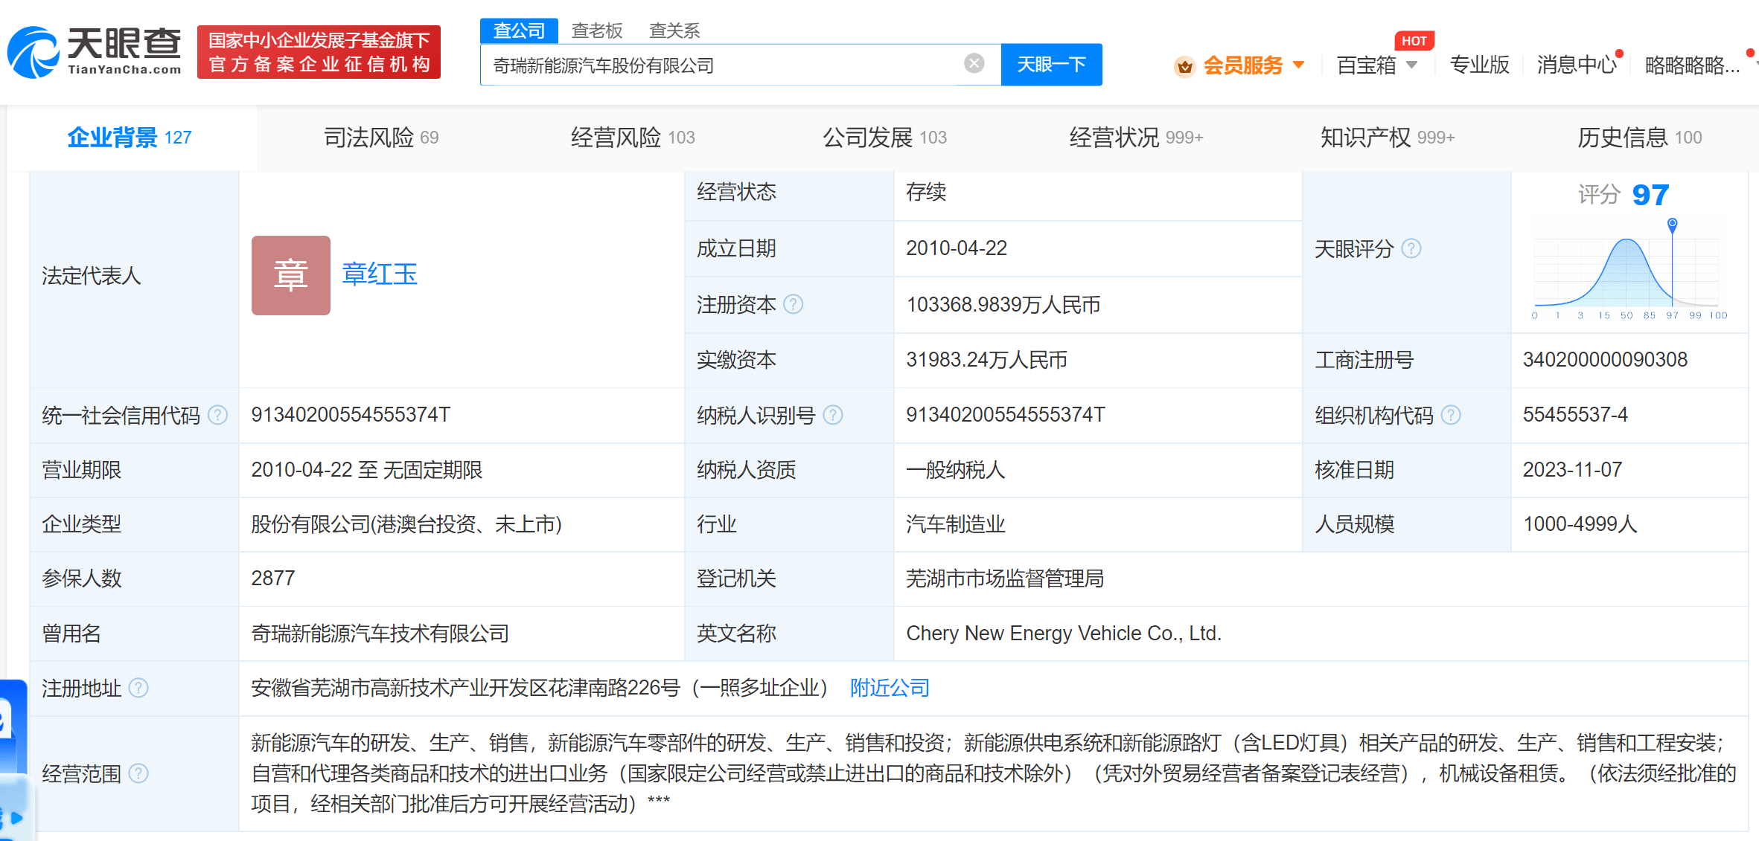Screen dimensions: 1759x841
Task: Click the HOT badge above 百宝箱
Action: [x=1414, y=41]
